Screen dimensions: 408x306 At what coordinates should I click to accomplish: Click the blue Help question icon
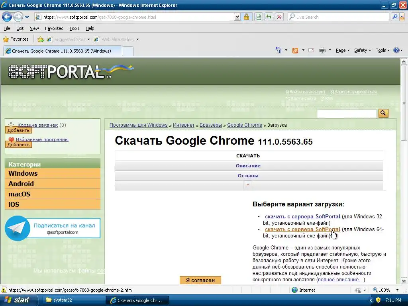[x=396, y=50]
